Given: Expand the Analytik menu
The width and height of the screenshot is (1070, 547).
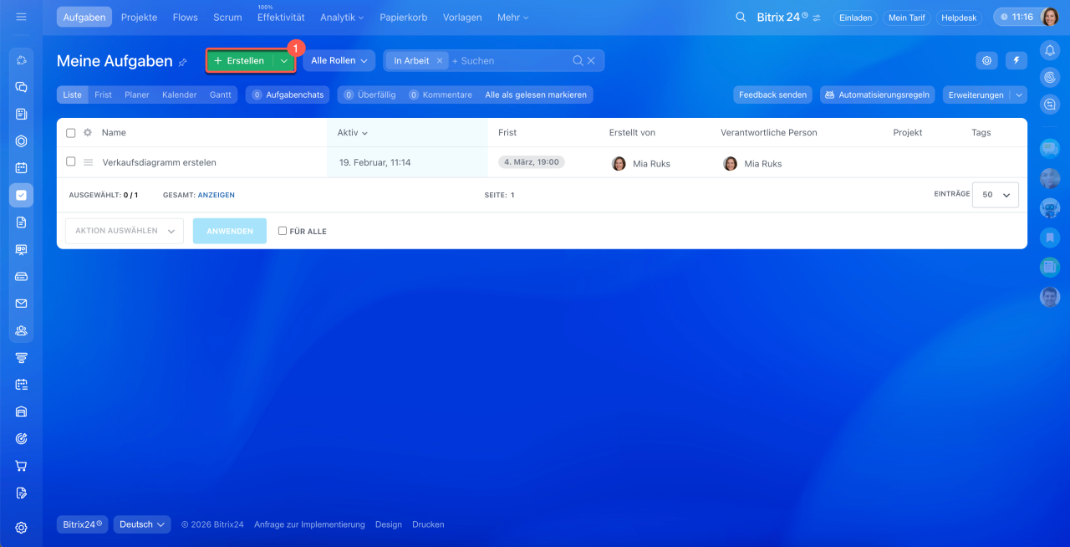Looking at the screenshot, I should tap(342, 17).
